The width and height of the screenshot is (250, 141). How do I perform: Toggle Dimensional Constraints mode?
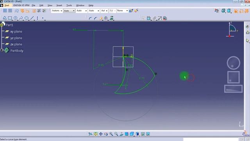(28, 11)
